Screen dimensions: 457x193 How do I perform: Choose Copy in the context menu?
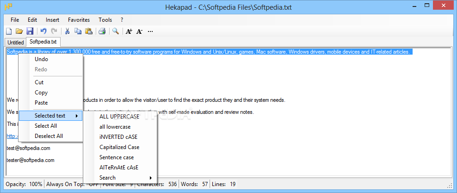coord(50,93)
